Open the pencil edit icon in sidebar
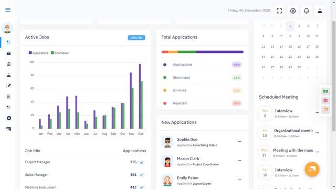The height and width of the screenshot is (189, 336). 8,86
